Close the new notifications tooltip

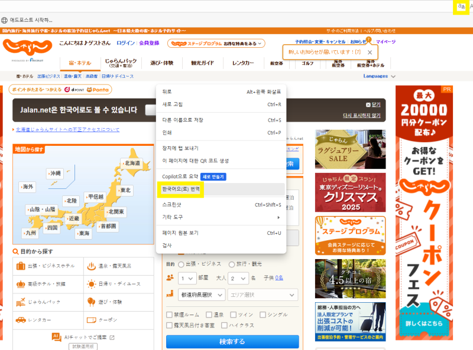[x=370, y=52]
